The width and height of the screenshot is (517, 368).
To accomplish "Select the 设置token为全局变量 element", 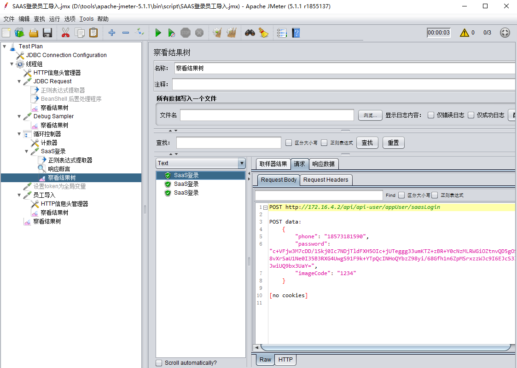I will tap(59, 186).
